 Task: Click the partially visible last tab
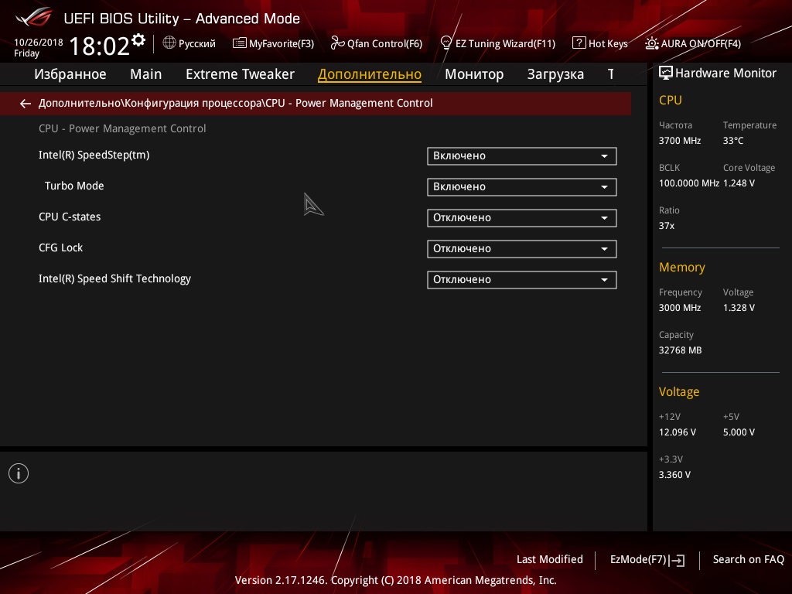pyautogui.click(x=611, y=74)
